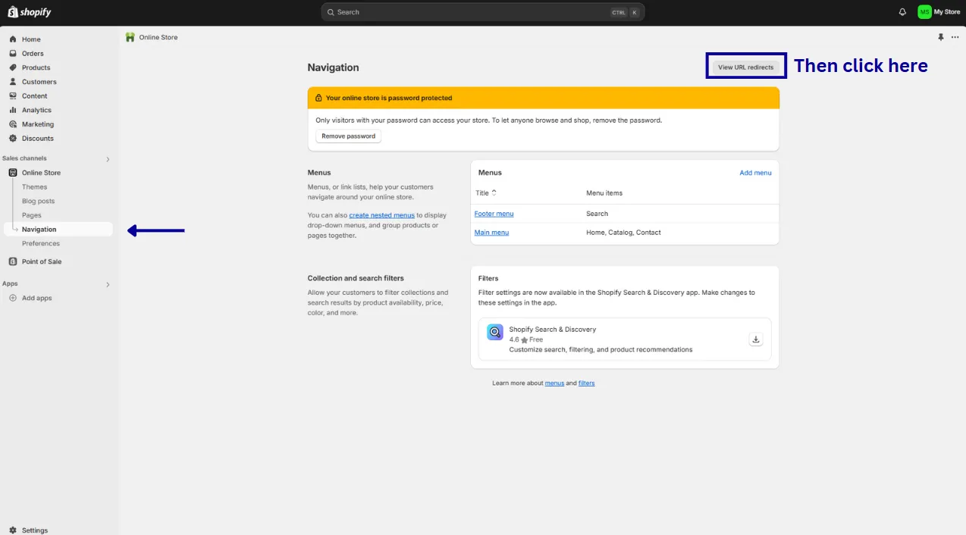
Task: Click the Settings gear icon
Action: click(13, 530)
